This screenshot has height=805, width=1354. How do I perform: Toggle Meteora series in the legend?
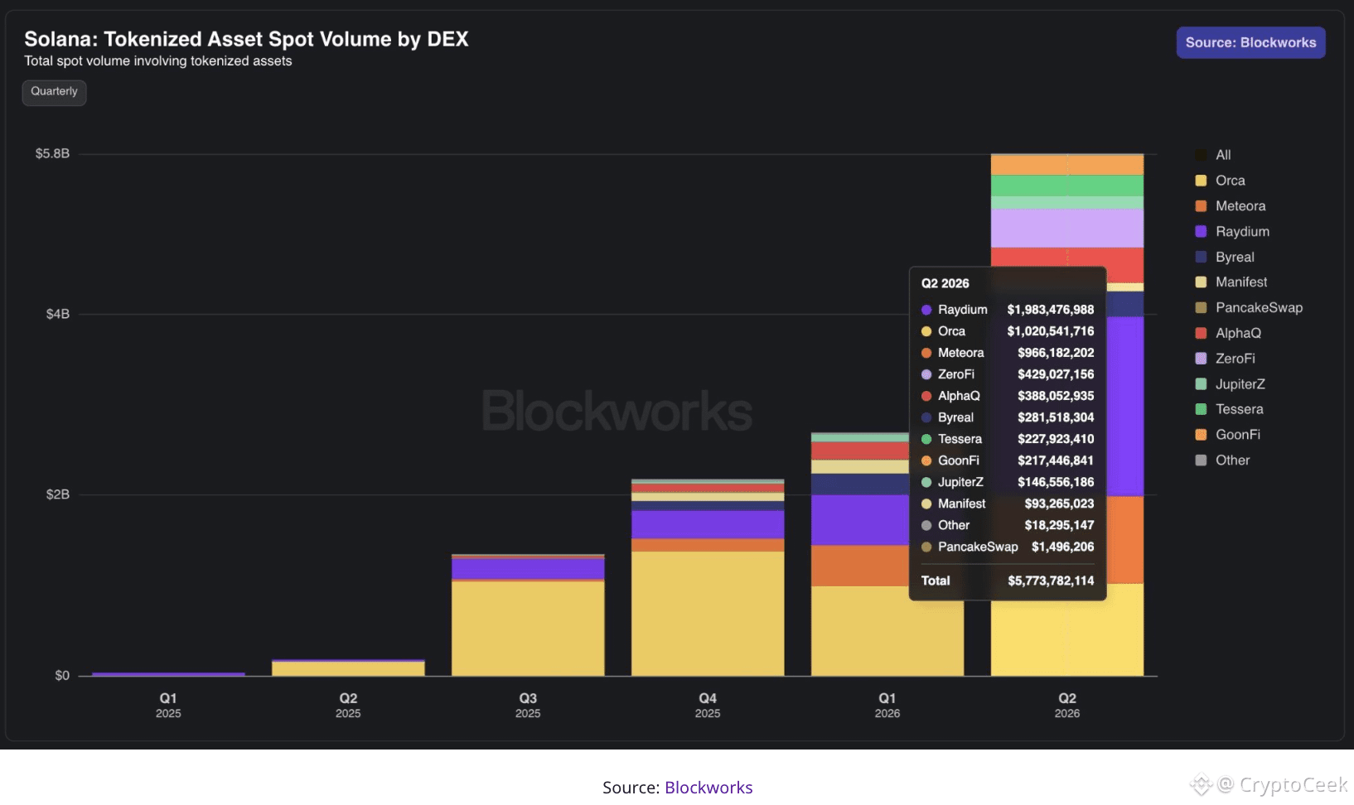[x=1230, y=206]
